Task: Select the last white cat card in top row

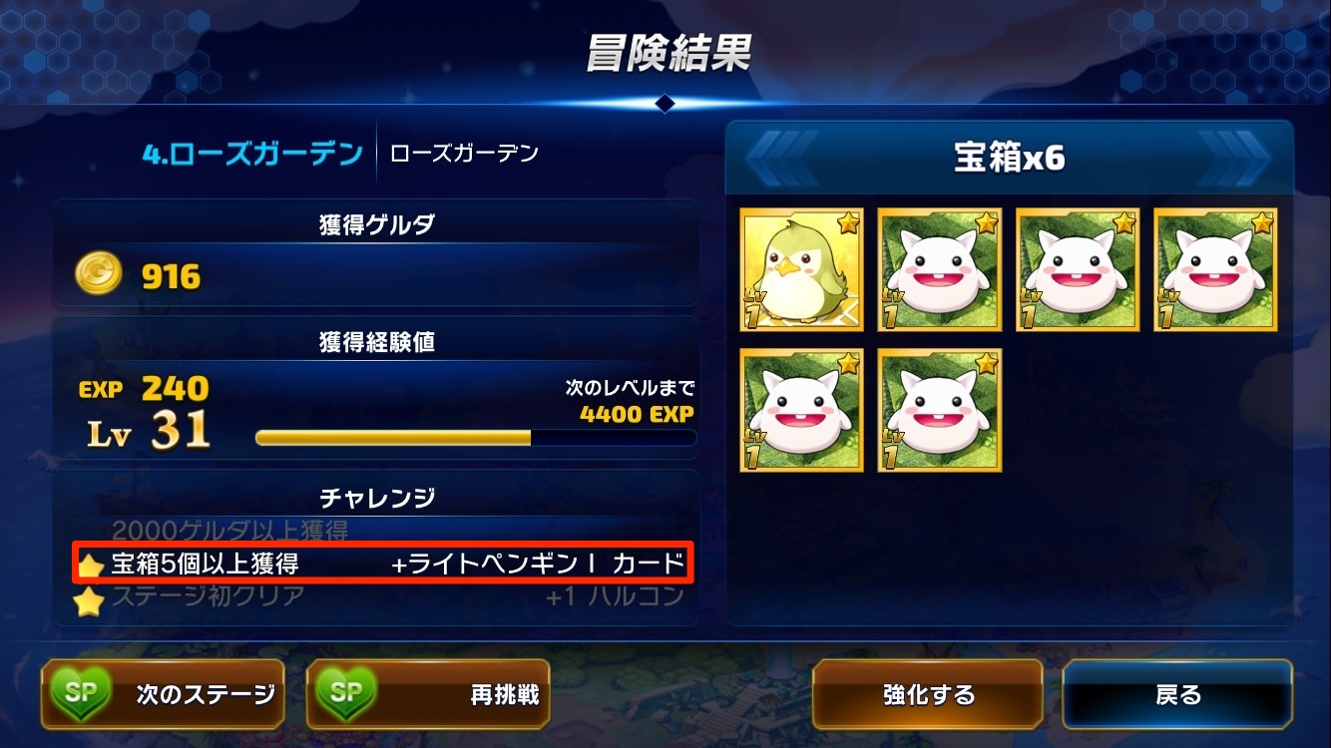Action: 1216,270
